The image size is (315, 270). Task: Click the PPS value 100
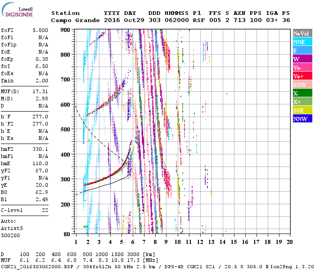click(256, 20)
